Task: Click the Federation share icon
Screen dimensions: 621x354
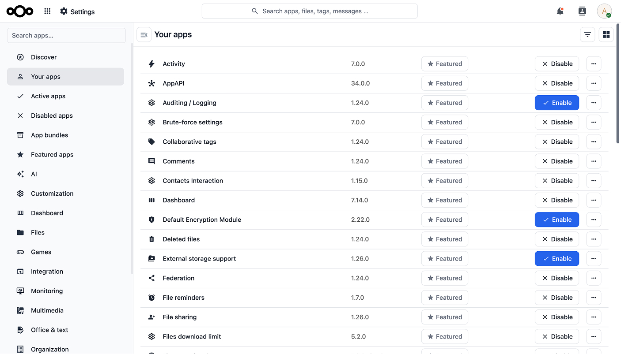Action: tap(151, 278)
